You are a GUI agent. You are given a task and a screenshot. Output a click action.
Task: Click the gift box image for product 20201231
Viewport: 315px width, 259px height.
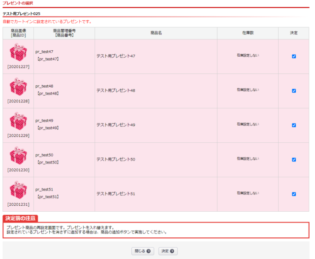(18, 190)
